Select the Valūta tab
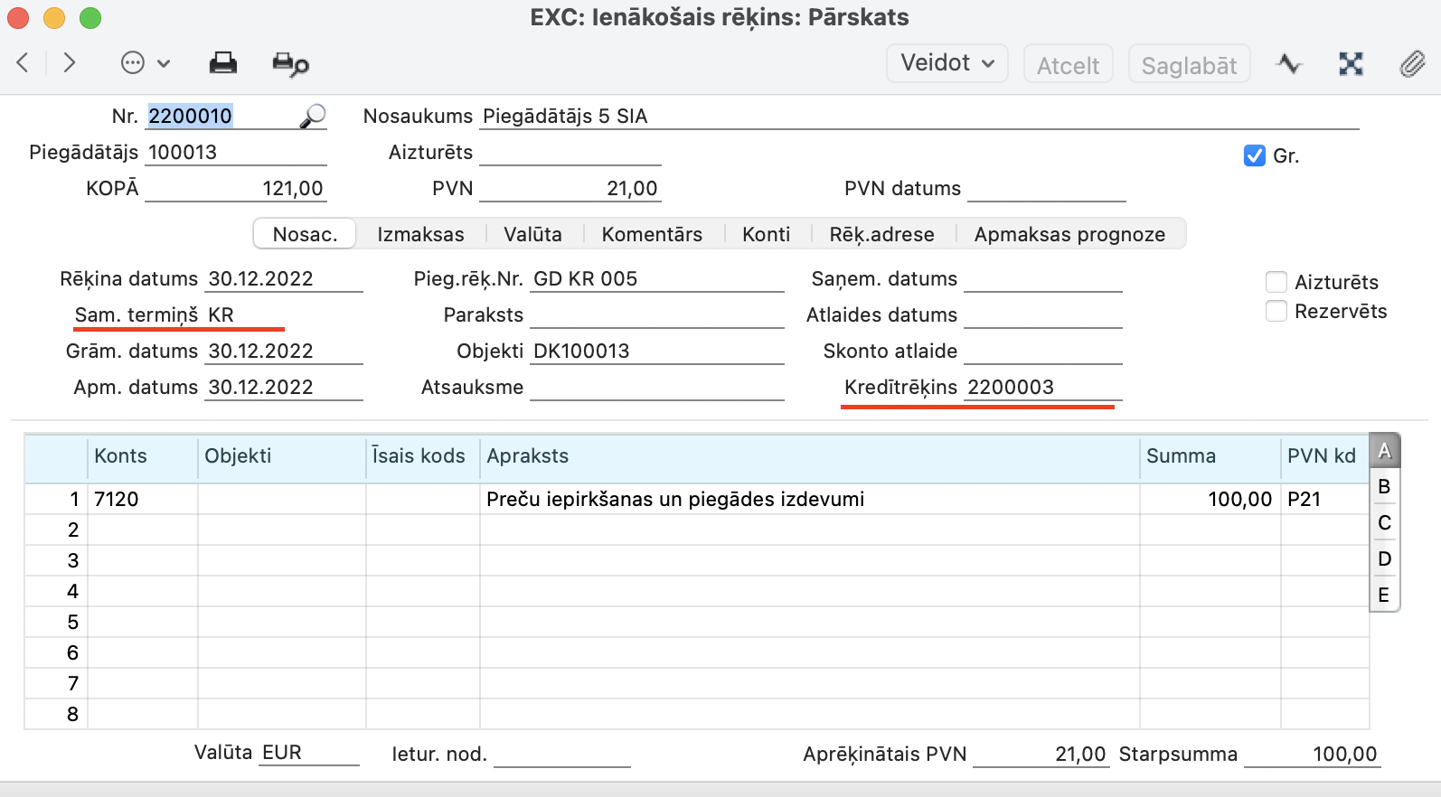This screenshot has width=1441, height=797. coord(532,235)
